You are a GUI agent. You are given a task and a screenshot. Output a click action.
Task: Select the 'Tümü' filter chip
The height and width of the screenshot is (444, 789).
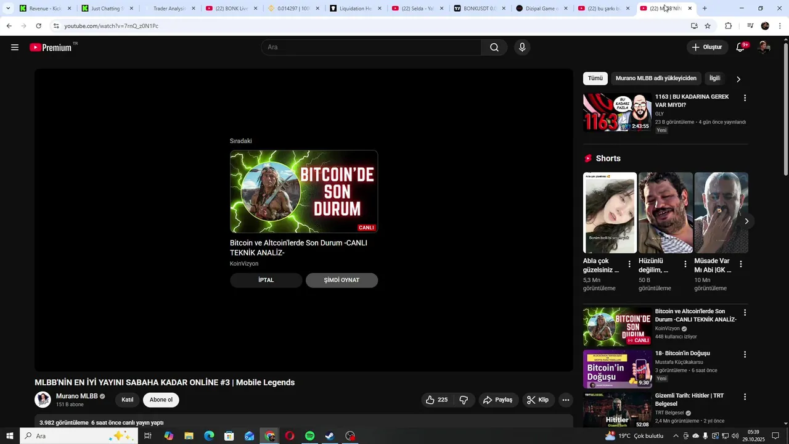[x=595, y=78]
